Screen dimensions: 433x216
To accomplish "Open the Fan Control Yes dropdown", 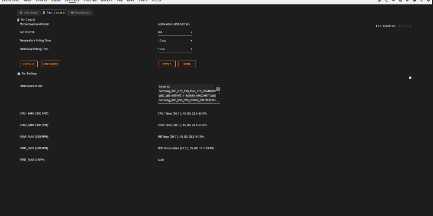I will [x=175, y=32].
